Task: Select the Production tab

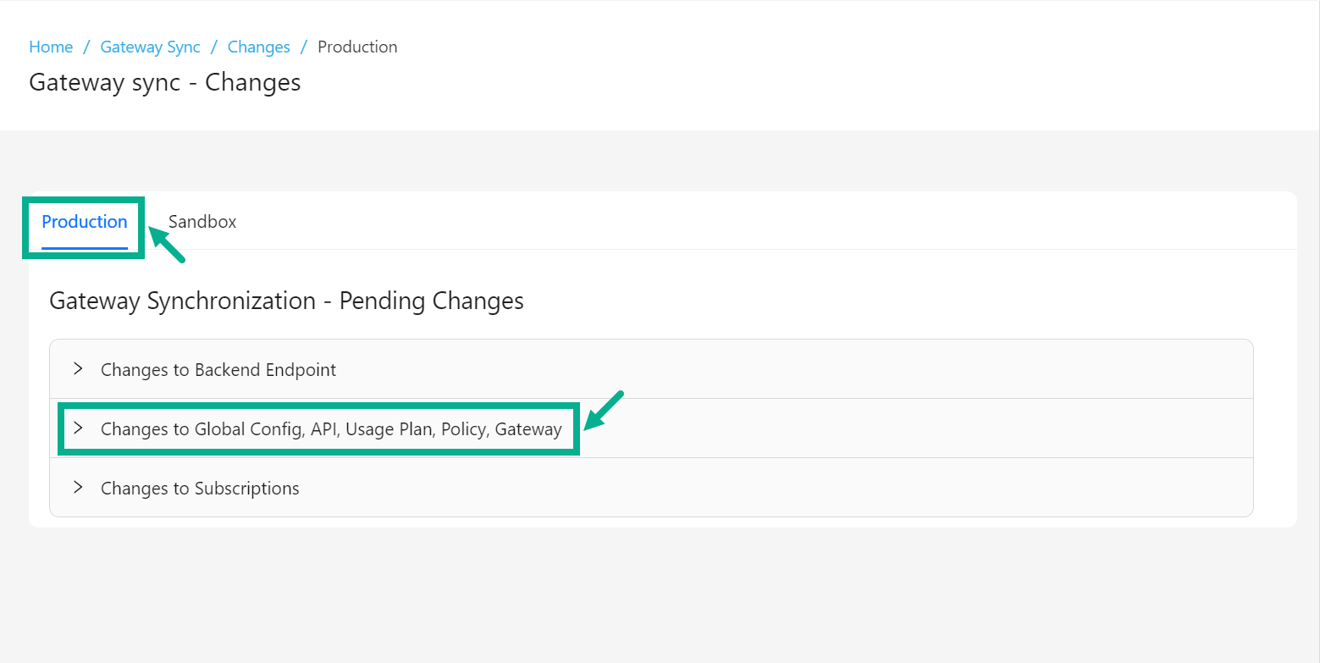Action: point(85,222)
